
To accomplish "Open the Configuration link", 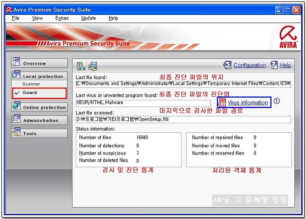I will [250, 65].
